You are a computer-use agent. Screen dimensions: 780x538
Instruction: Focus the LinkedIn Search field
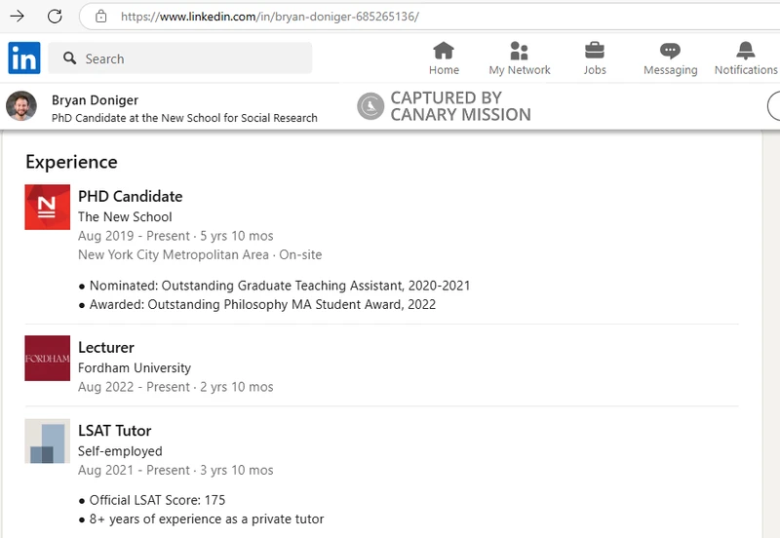pos(180,58)
